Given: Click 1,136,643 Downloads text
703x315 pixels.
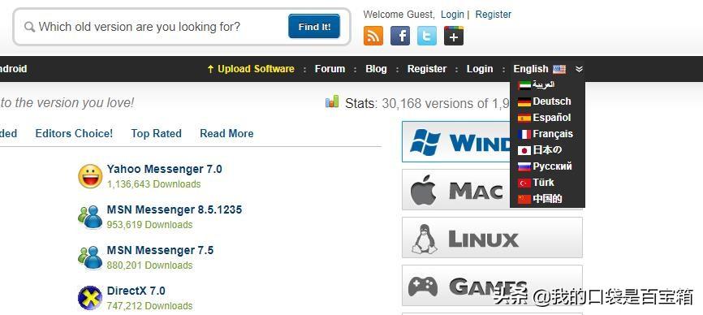Looking at the screenshot, I should coord(153,184).
